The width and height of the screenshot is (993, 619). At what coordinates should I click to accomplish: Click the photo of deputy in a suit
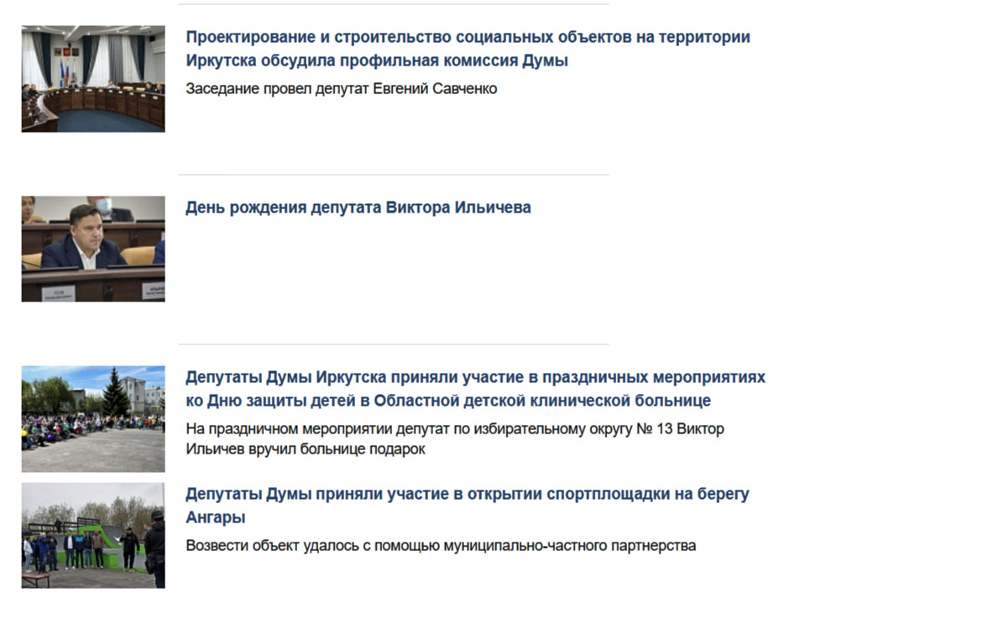tap(93, 249)
